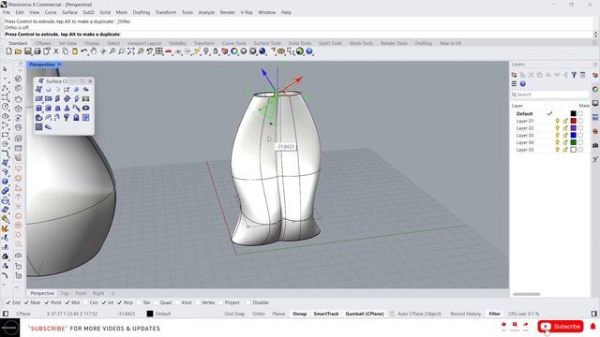
Task: Toggle Ortho in the status bar
Action: coord(259,314)
